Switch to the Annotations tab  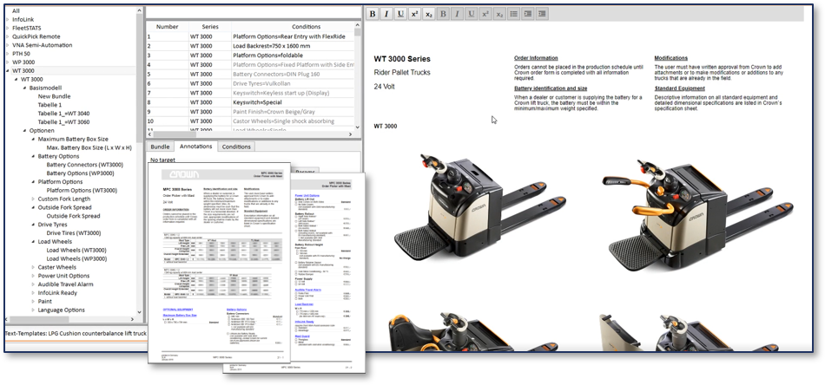pos(195,147)
